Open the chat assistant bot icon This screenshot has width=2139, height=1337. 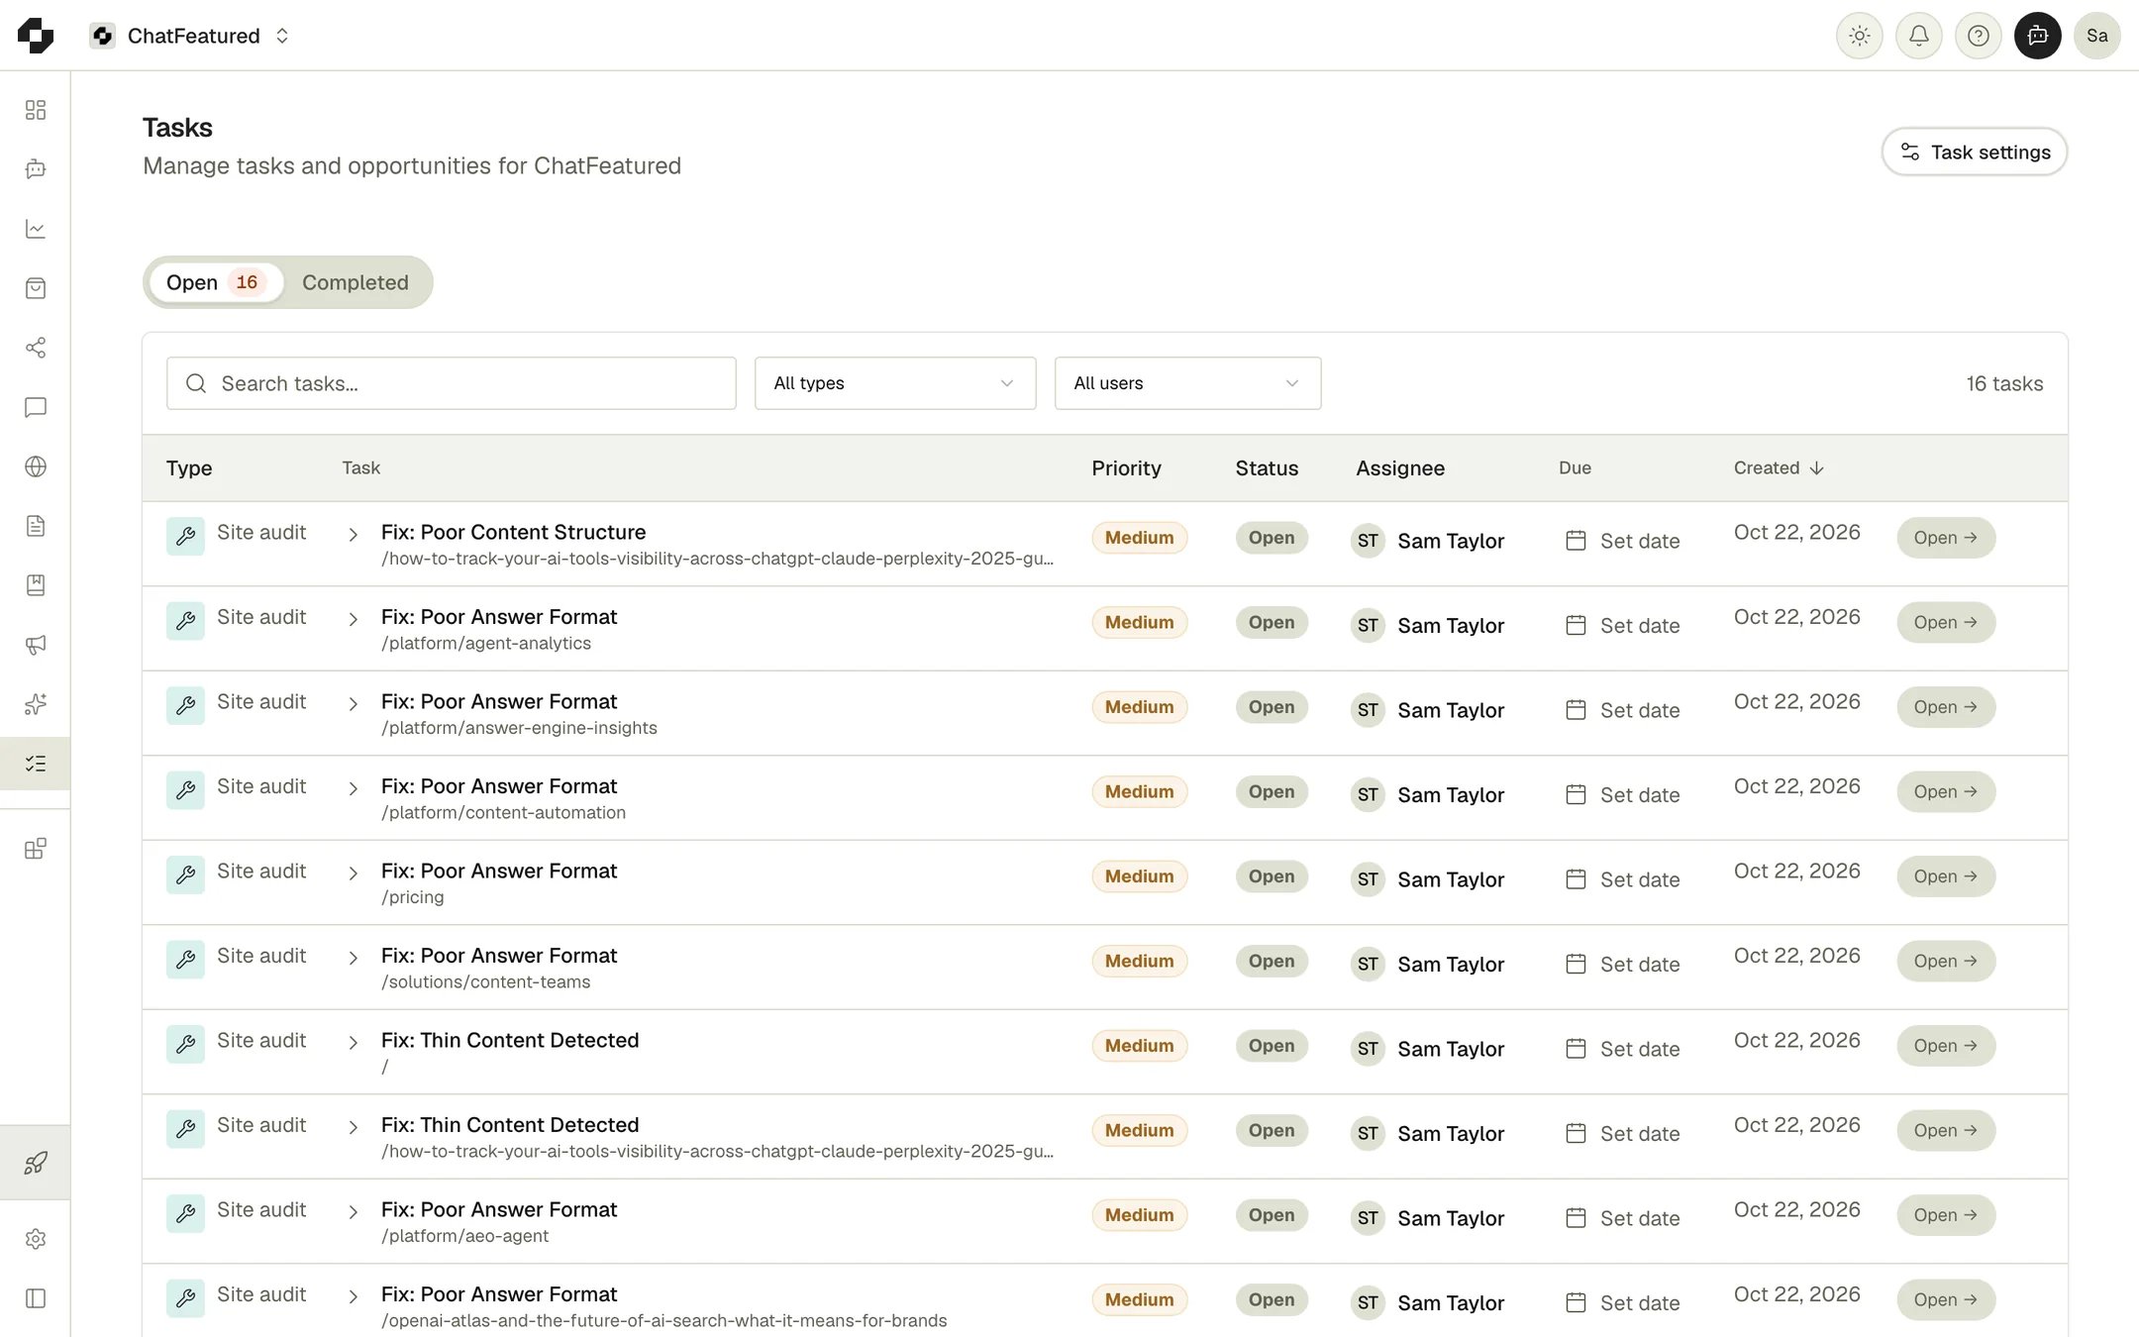coord(2037,36)
